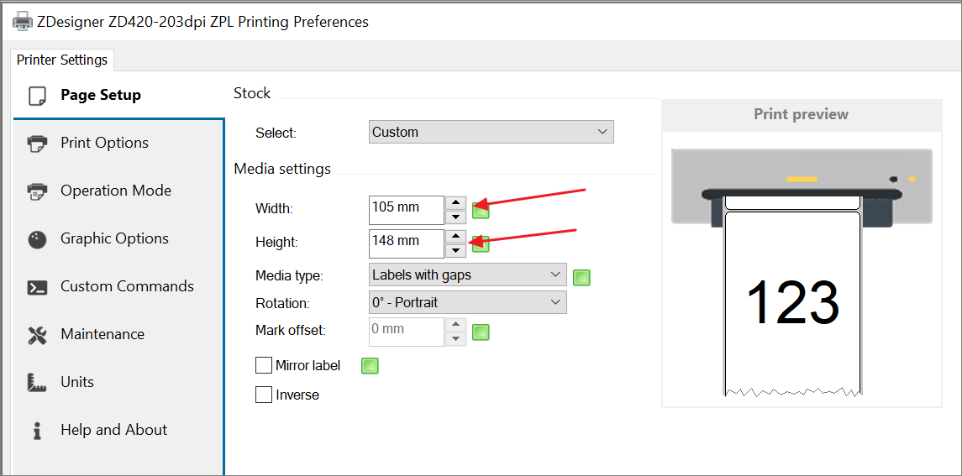Click the Stock heading

pyautogui.click(x=252, y=93)
